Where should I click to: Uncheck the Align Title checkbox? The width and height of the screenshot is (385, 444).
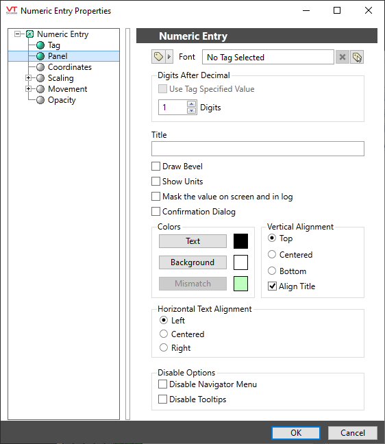point(272,286)
